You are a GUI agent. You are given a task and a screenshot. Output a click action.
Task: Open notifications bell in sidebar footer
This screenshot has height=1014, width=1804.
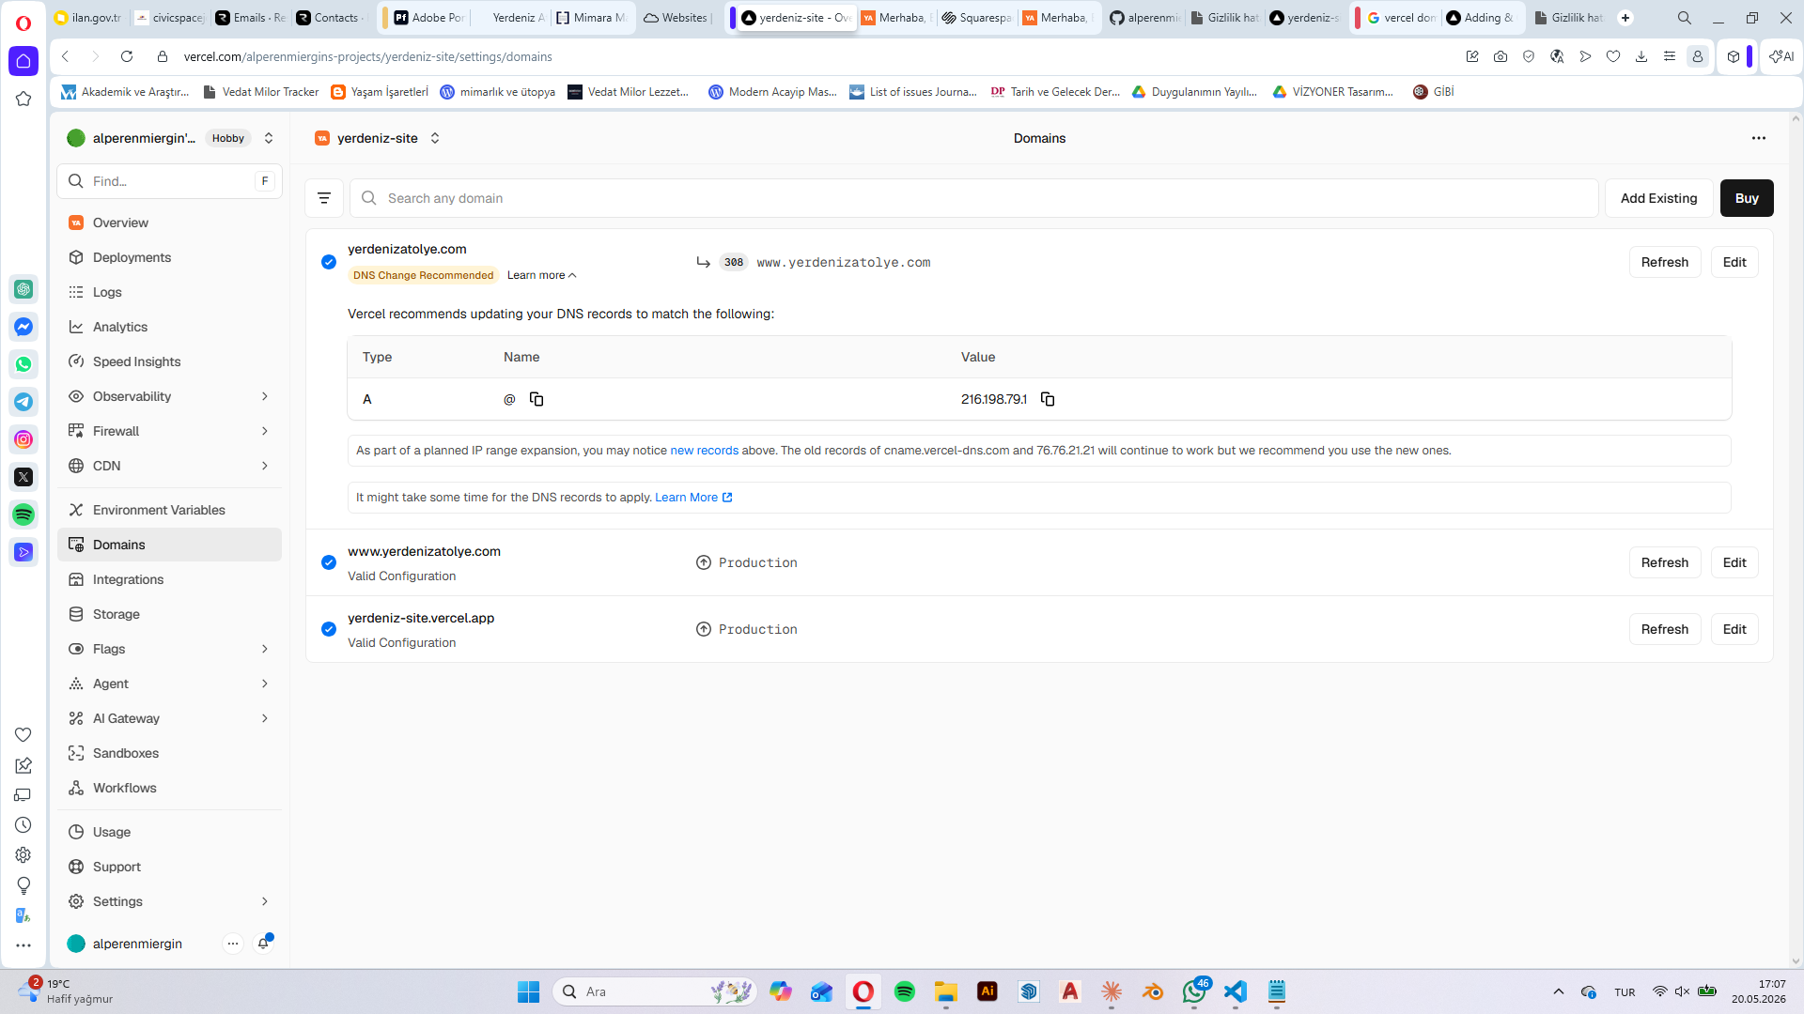point(264,944)
